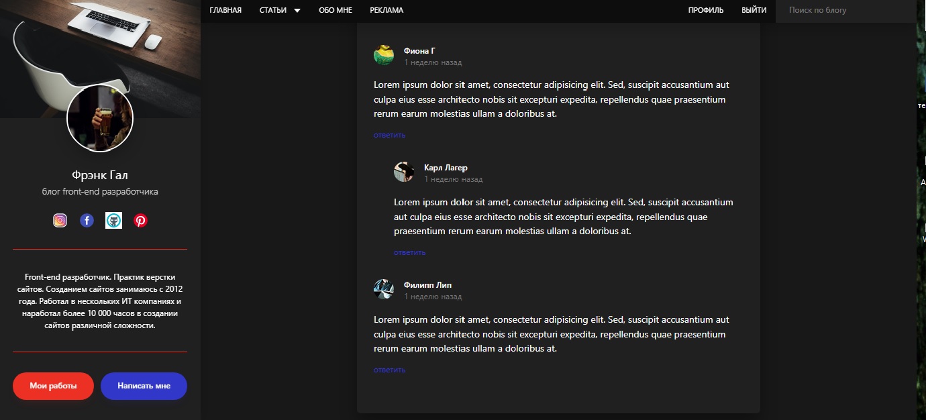The width and height of the screenshot is (926, 420).
Task: Click Филипп Лип's comment avatar
Action: click(384, 289)
